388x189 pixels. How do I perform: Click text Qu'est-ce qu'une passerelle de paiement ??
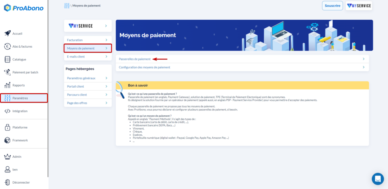pyautogui.click(x=152, y=94)
